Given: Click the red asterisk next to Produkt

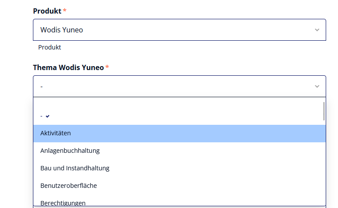Looking at the screenshot, I should pyautogui.click(x=65, y=10).
